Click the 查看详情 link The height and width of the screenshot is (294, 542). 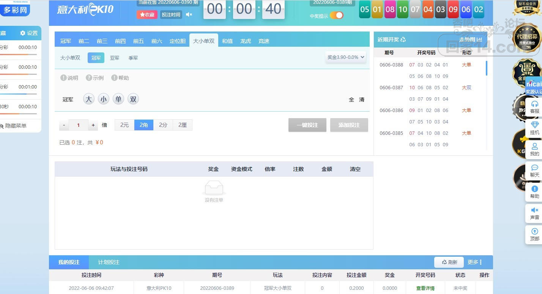click(425, 288)
